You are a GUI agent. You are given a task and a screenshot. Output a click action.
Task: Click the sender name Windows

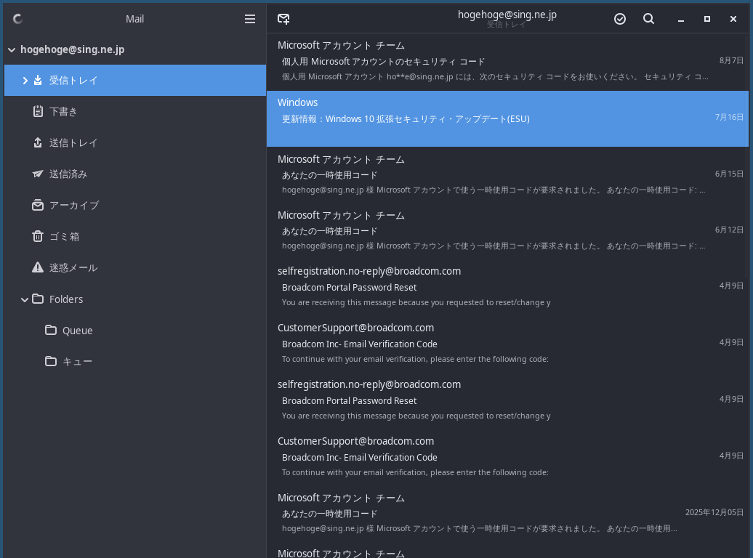pos(298,102)
